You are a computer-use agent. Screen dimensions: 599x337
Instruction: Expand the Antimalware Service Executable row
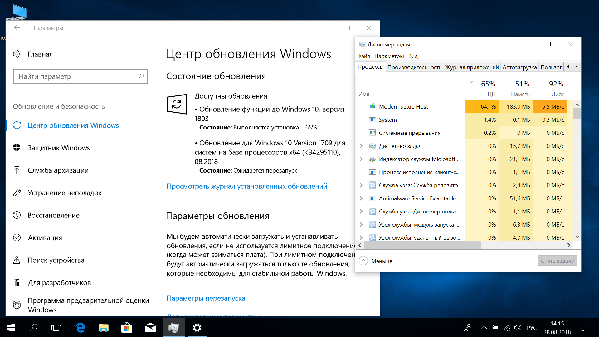361,198
